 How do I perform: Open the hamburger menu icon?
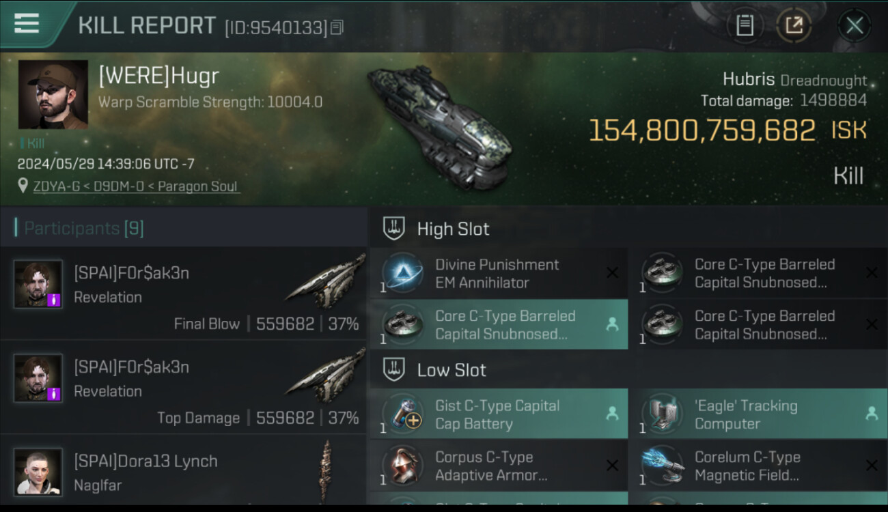pyautogui.click(x=26, y=24)
